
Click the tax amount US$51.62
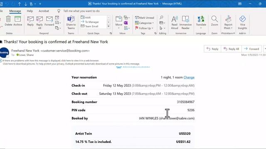point(183,142)
